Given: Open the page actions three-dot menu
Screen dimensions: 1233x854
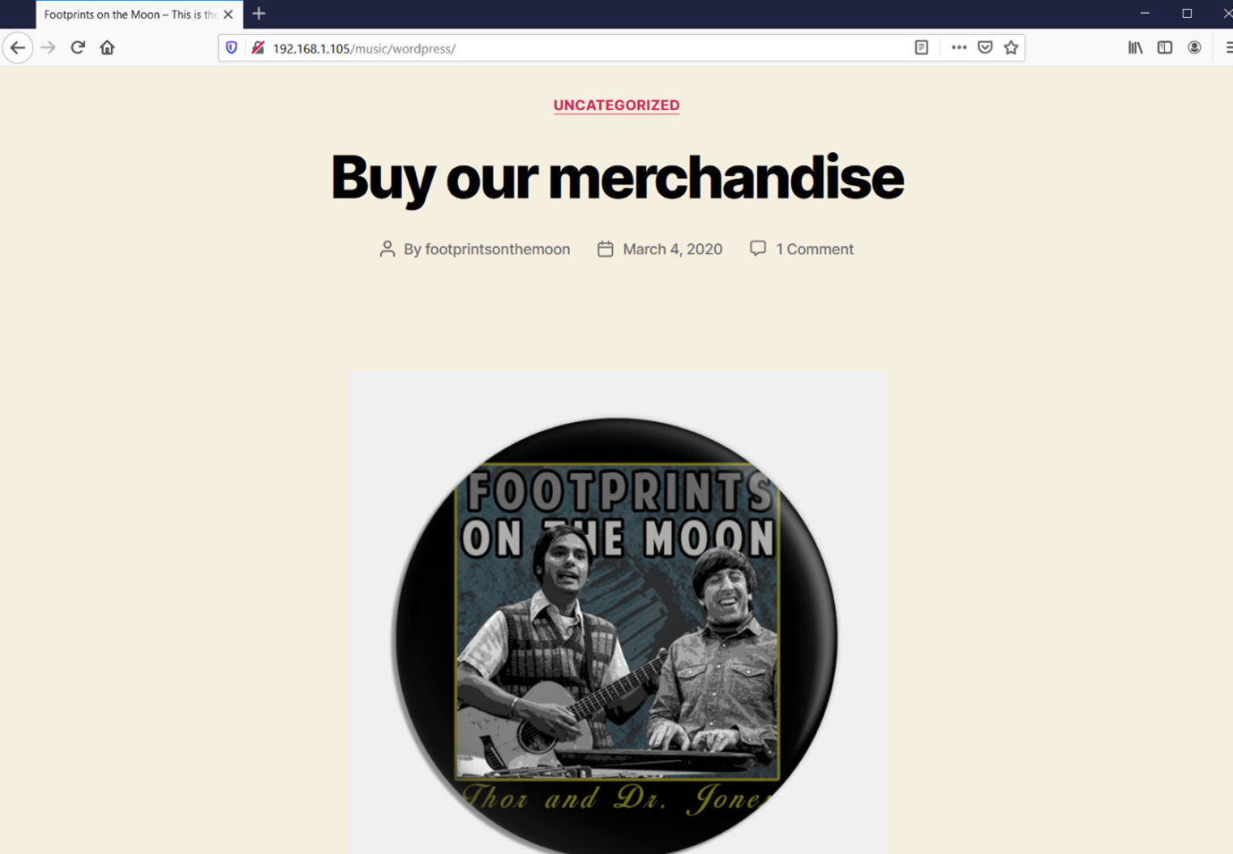Looking at the screenshot, I should click(x=959, y=48).
